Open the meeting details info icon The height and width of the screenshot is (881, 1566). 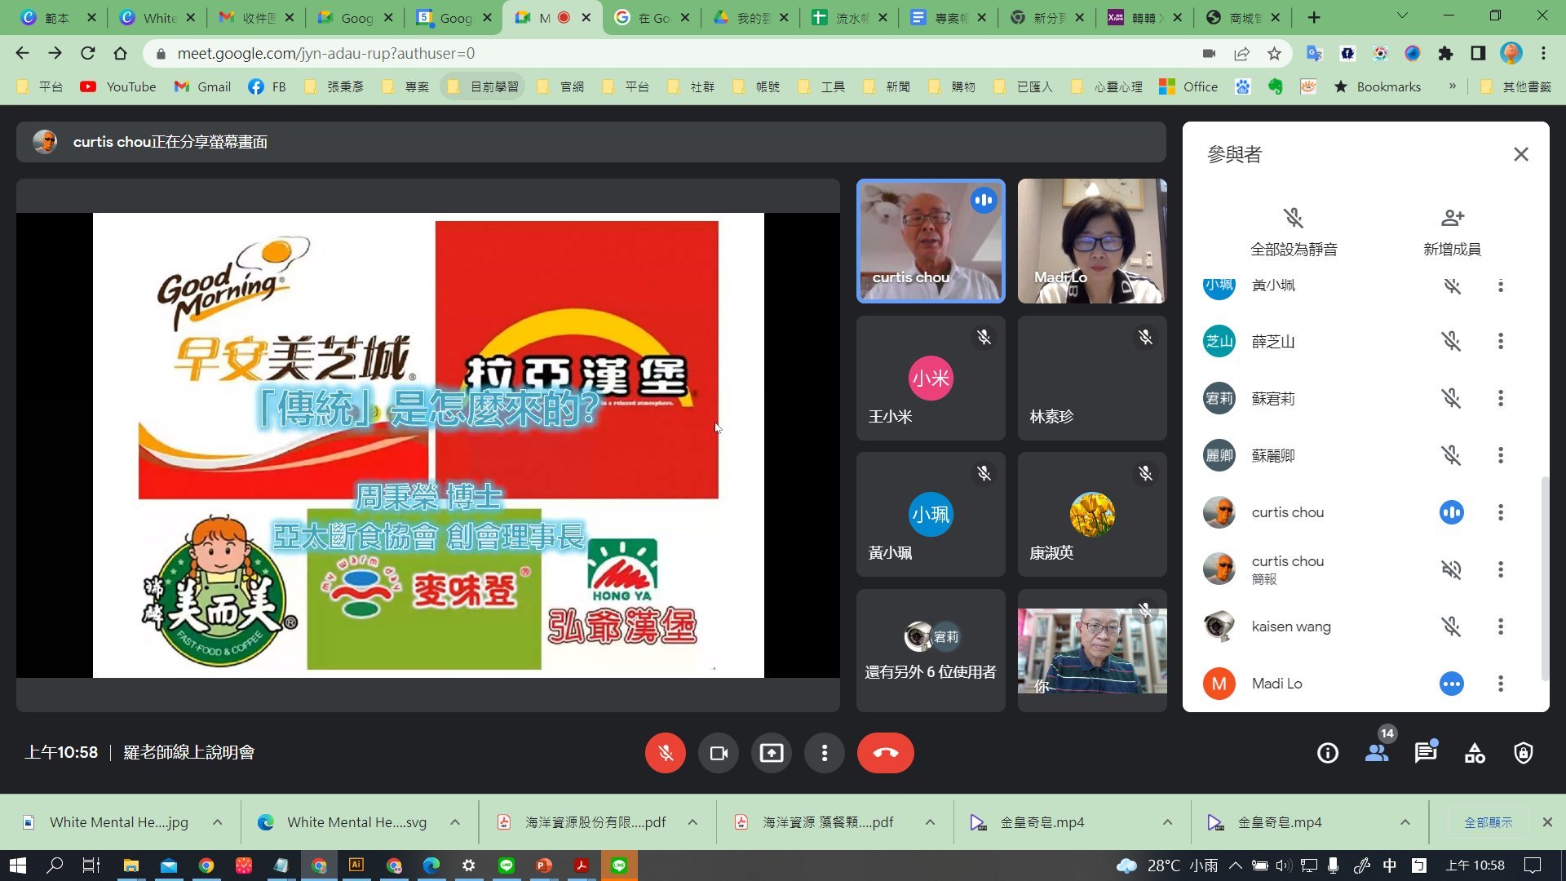(x=1328, y=753)
